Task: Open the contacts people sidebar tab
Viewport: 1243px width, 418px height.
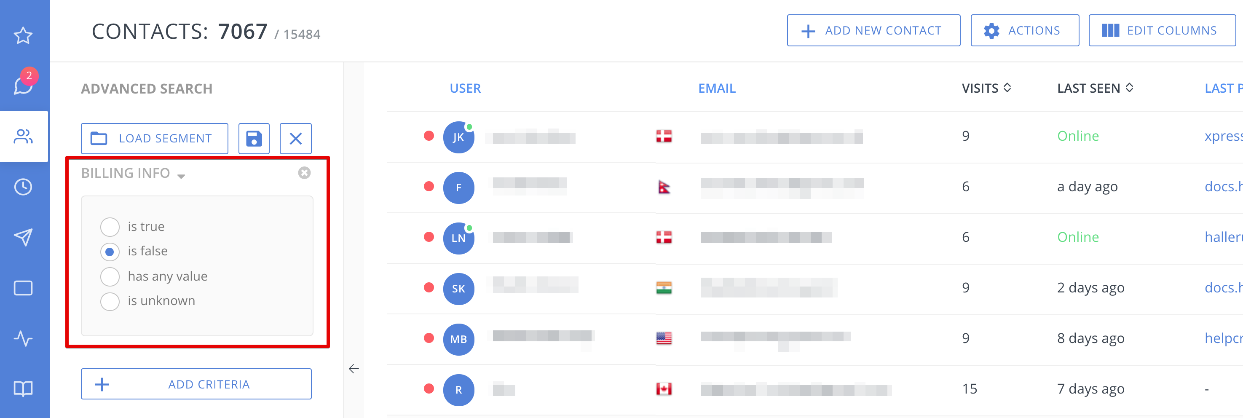Action: 23,137
